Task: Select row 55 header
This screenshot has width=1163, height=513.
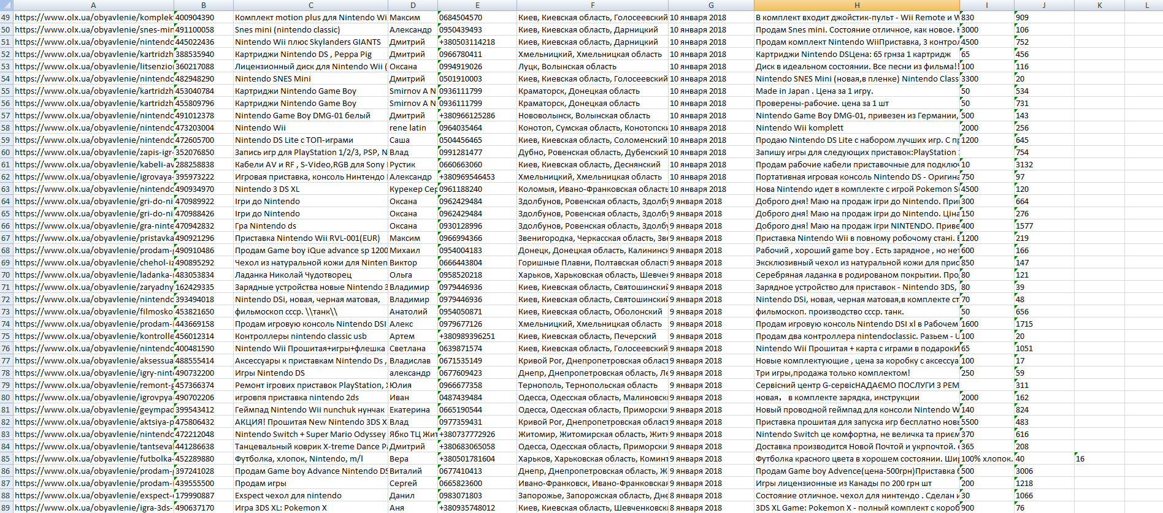Action: tap(6, 91)
